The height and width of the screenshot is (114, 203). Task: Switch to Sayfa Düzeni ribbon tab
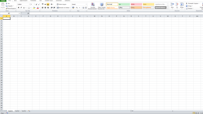(23, 1)
